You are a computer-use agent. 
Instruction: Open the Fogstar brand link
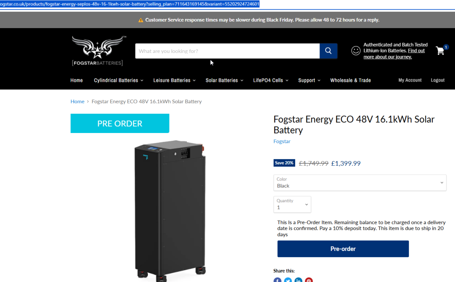282,141
